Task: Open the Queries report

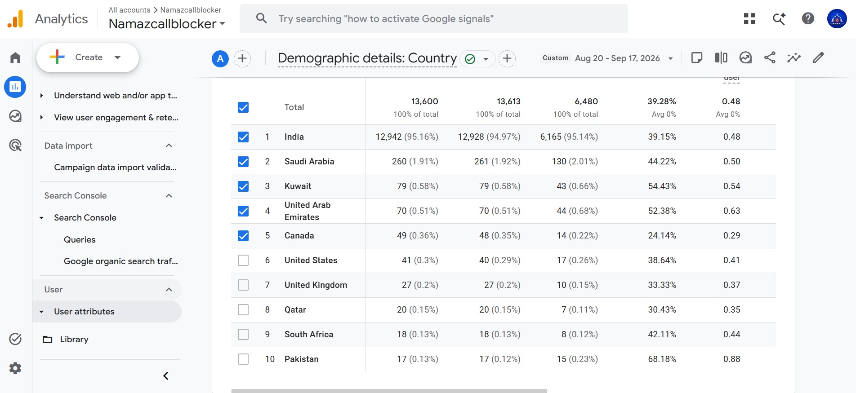Action: 80,240
